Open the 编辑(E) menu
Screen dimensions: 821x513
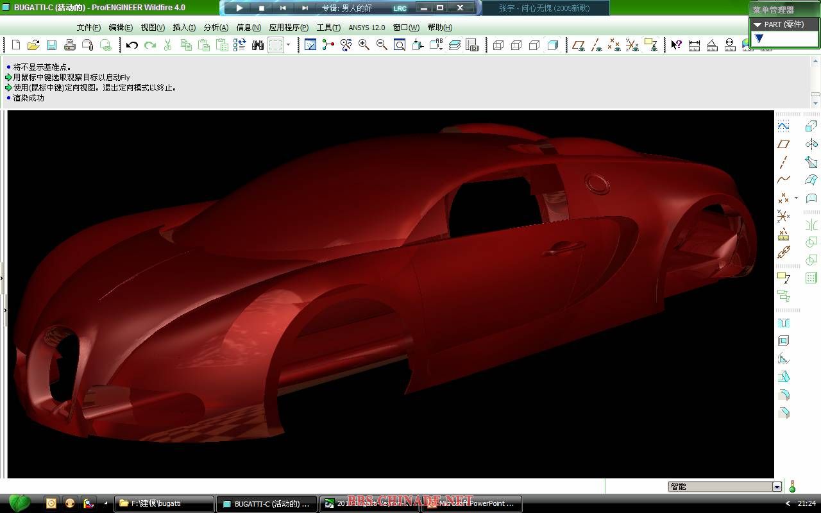(x=121, y=28)
